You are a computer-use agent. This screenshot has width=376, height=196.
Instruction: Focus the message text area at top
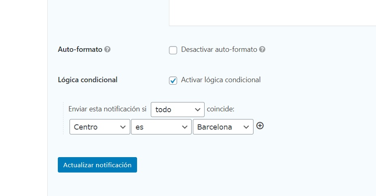pyautogui.click(x=272, y=13)
